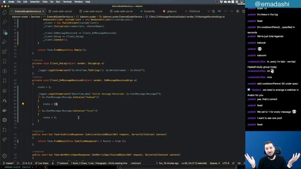This screenshot has height=169, width=301.
Task: Open the Run menu
Action: tap(58, 2)
